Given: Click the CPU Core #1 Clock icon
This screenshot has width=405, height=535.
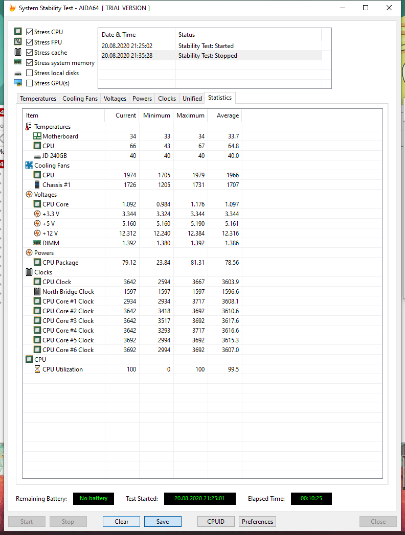Looking at the screenshot, I should [37, 301].
